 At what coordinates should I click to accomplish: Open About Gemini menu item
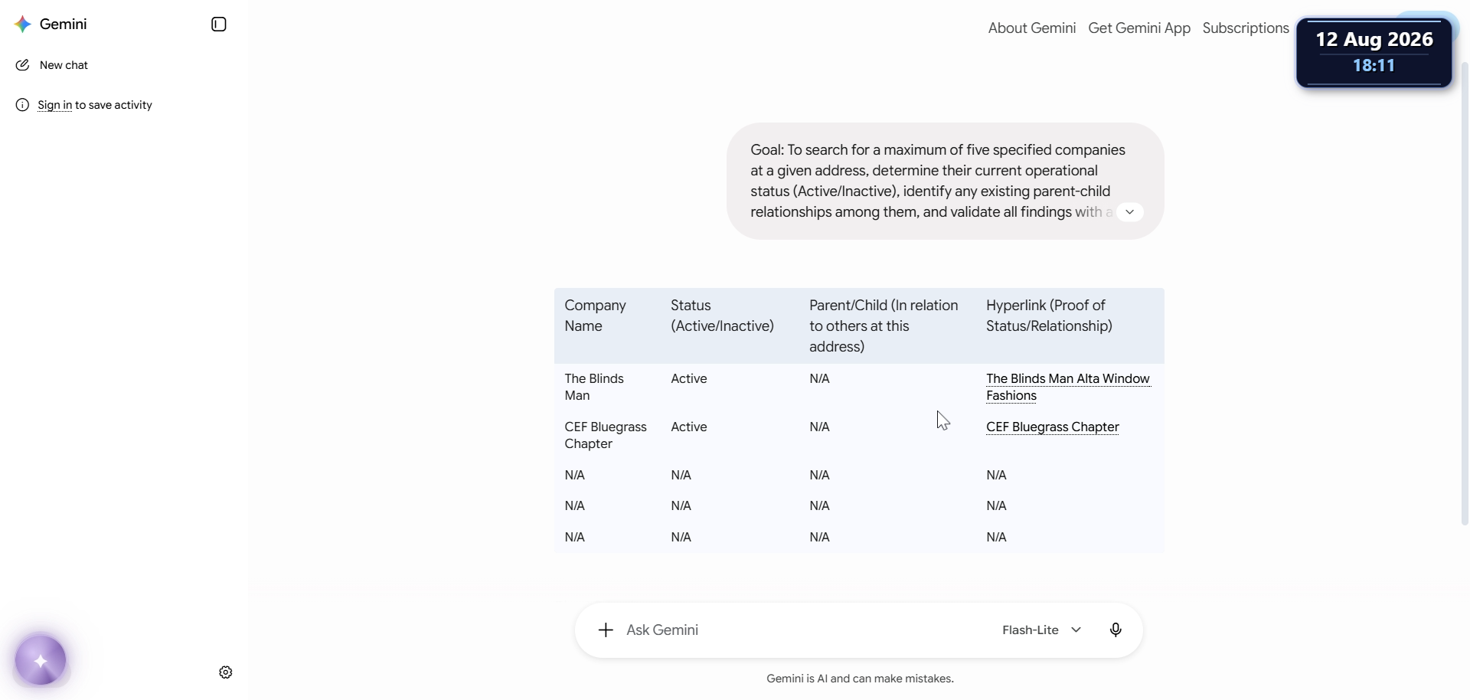[x=1032, y=28]
